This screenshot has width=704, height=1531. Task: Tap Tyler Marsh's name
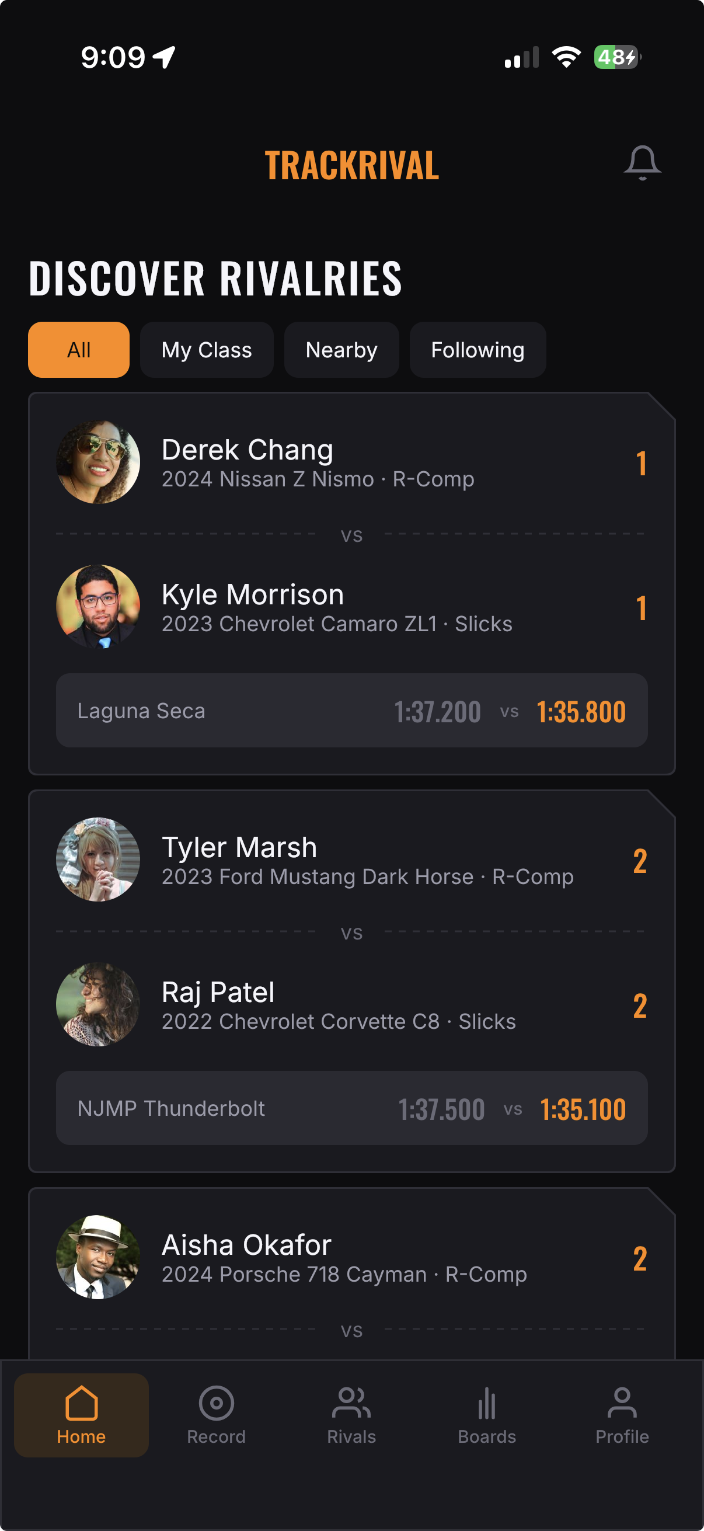click(x=239, y=847)
